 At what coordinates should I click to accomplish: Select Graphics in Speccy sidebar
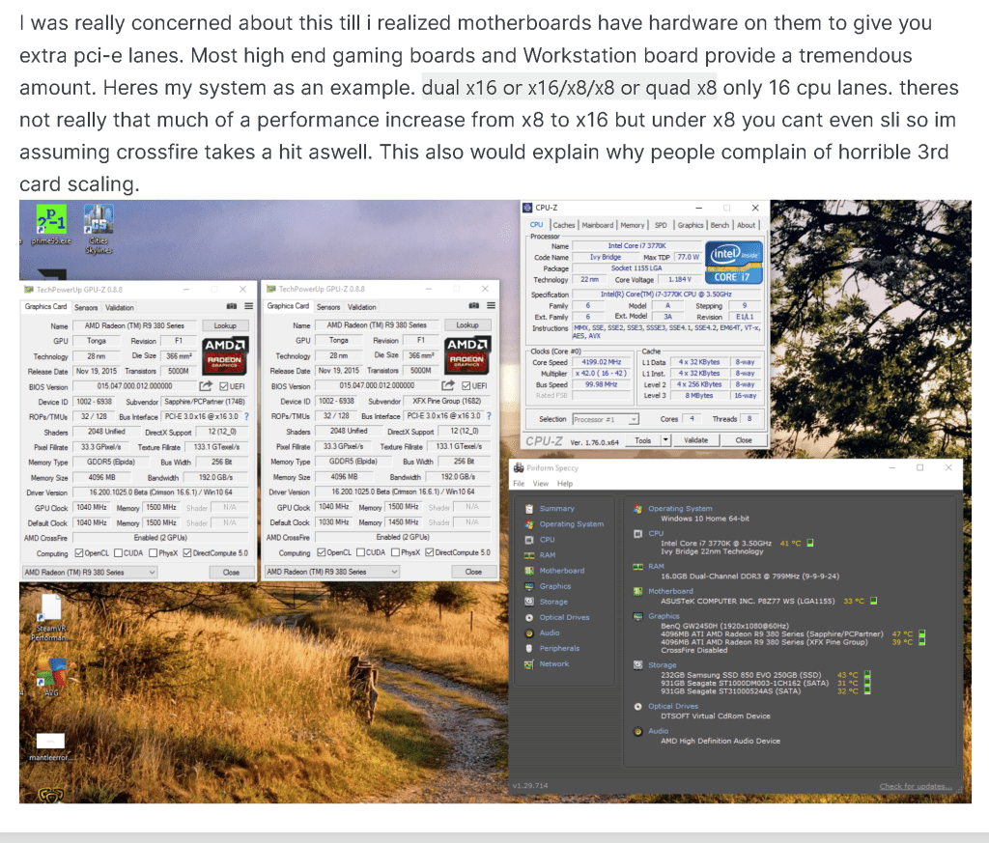pyautogui.click(x=554, y=586)
